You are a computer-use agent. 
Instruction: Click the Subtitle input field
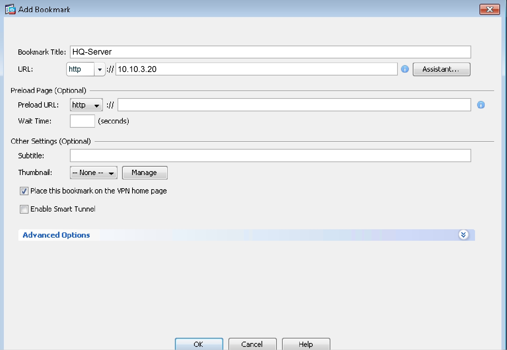click(x=270, y=156)
